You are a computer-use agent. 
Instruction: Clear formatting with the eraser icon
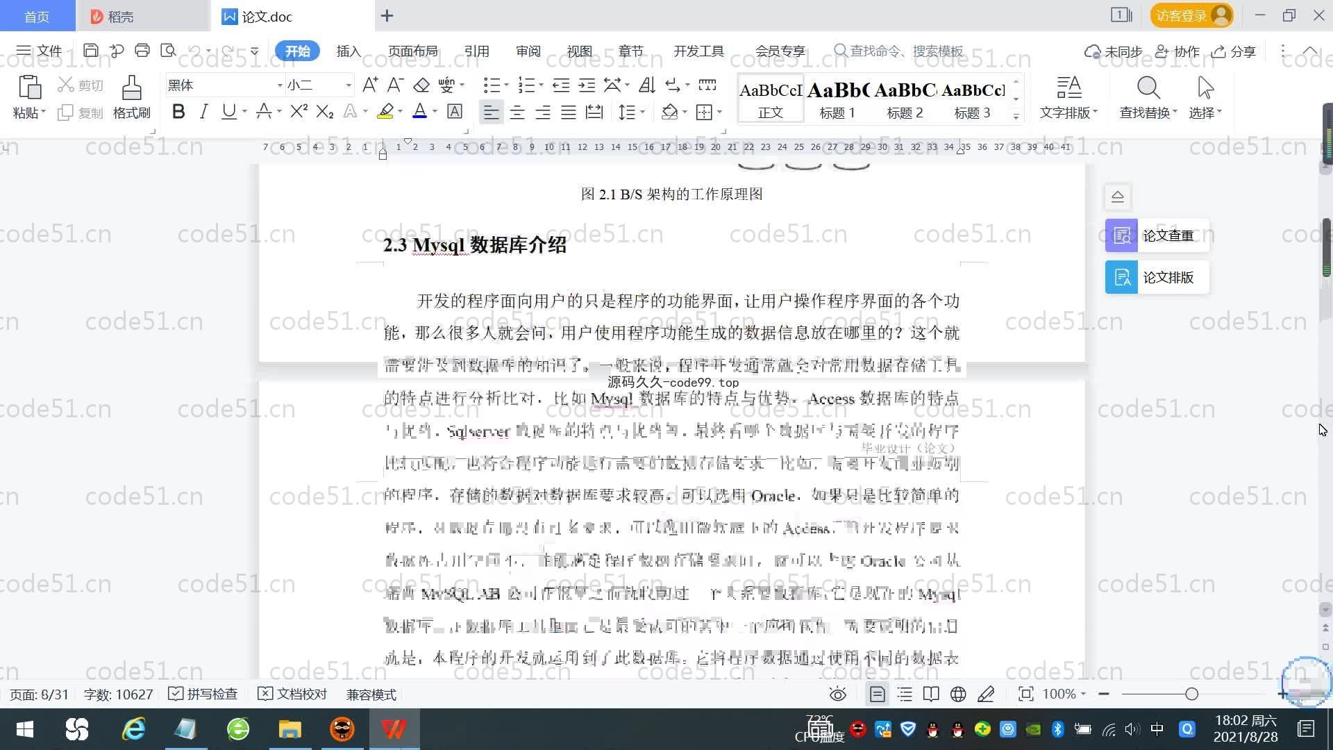(x=421, y=85)
